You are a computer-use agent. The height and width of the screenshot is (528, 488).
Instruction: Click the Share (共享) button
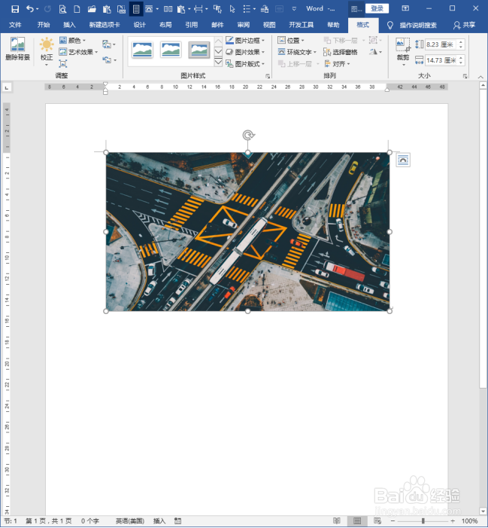click(465, 25)
